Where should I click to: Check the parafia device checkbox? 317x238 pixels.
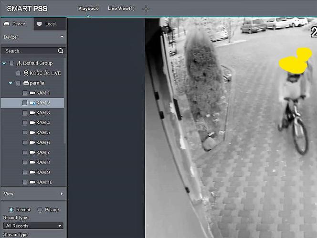pyautogui.click(x=18, y=83)
